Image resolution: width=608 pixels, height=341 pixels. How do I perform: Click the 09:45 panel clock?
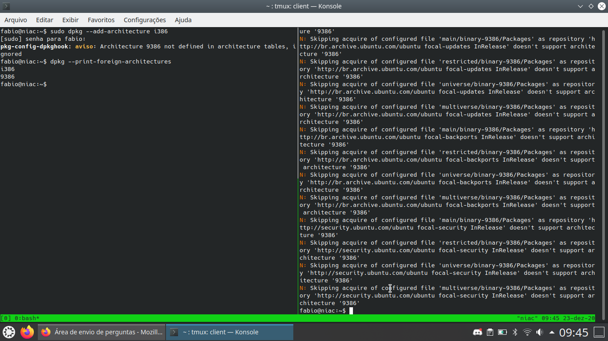(x=574, y=332)
